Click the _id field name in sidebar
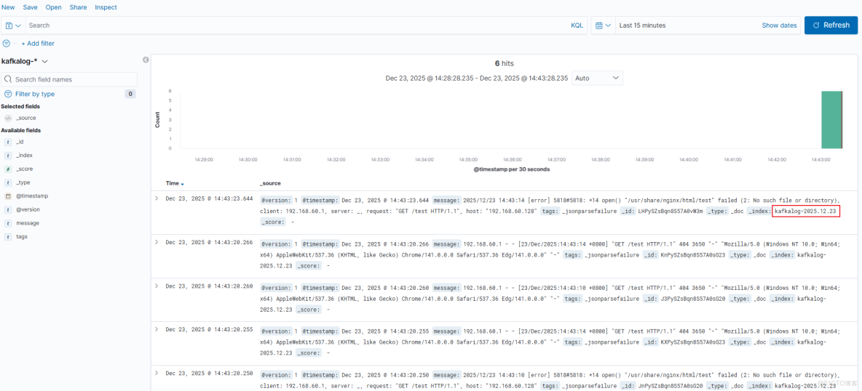 20,142
